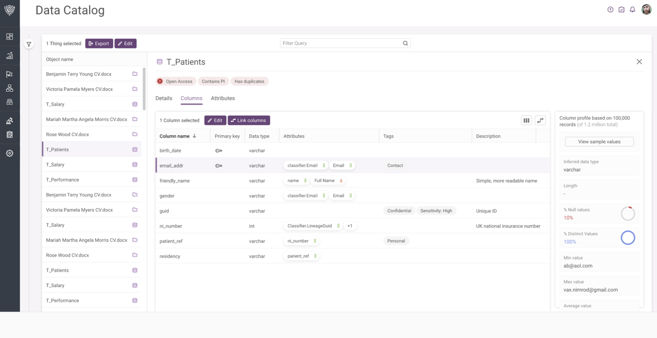Open the notifications bell
Screen dimensions: 657x338
[632, 9]
